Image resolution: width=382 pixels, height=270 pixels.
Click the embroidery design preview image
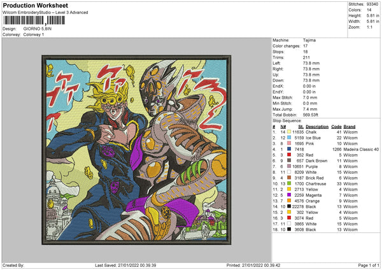136,150
